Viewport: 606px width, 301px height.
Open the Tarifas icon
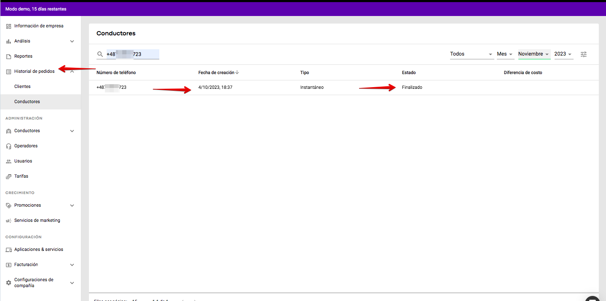pyautogui.click(x=8, y=176)
